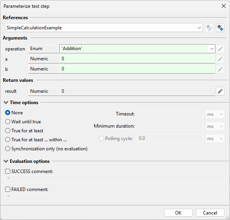The width and height of the screenshot is (230, 220).
Task: Click the Minimum duration: label
Action: [x=114, y=126]
